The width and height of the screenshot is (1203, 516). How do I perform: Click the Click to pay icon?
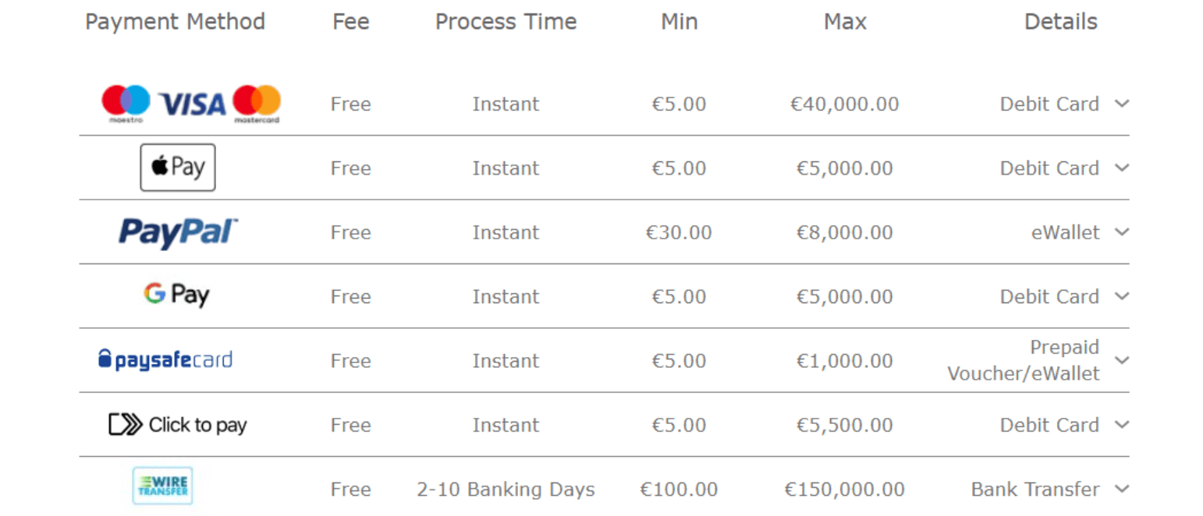click(176, 424)
